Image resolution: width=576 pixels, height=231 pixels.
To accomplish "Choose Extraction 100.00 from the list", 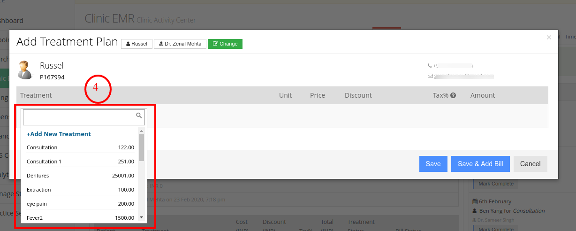I will (x=80, y=190).
